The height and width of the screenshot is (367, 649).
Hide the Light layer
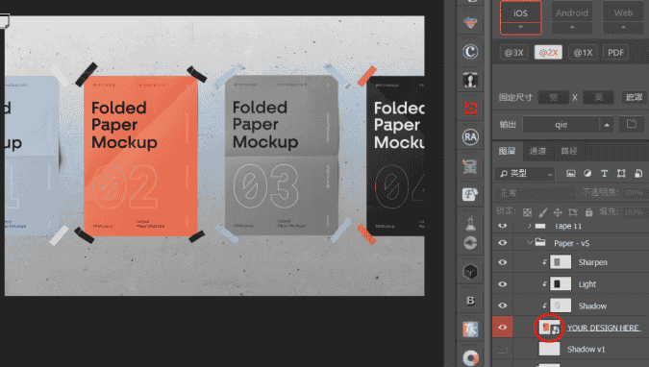pyautogui.click(x=503, y=284)
